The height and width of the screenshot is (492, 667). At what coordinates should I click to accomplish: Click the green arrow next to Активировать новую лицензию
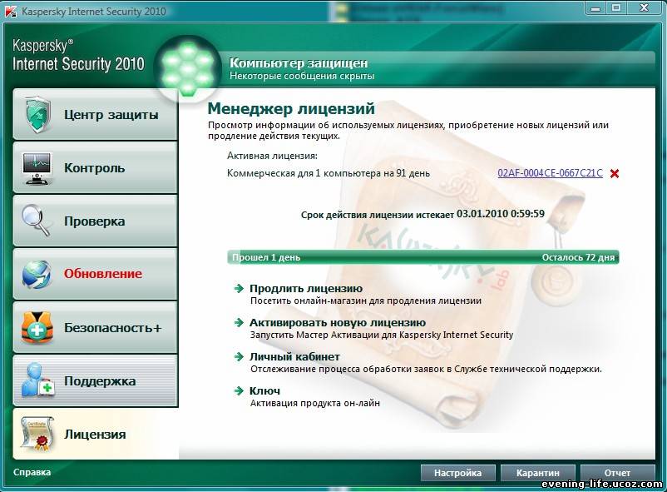239,322
